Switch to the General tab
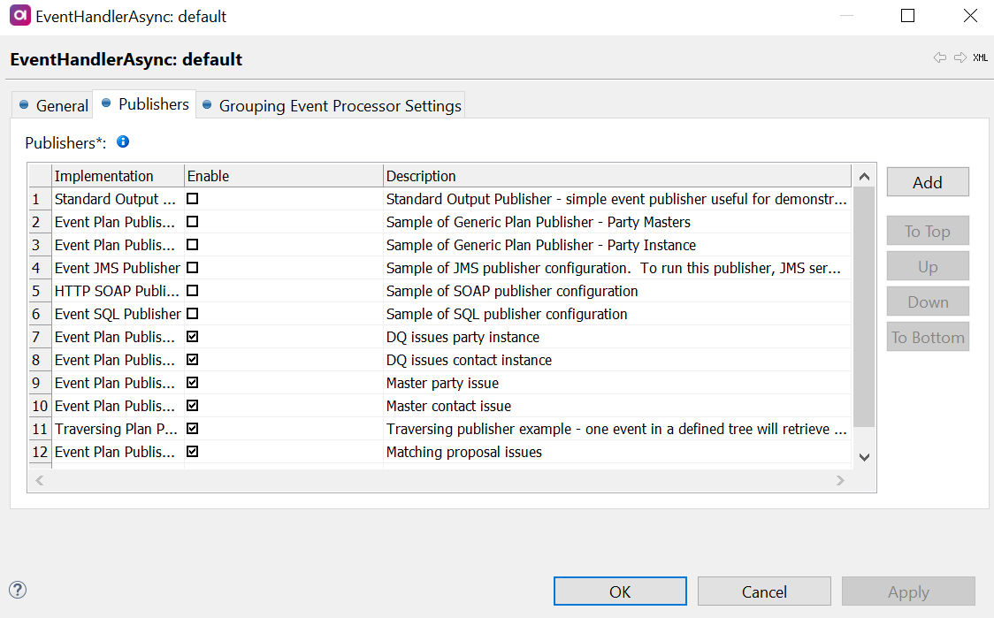 (x=54, y=105)
